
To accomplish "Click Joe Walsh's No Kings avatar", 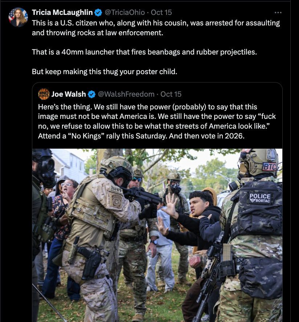I will (x=44, y=94).
